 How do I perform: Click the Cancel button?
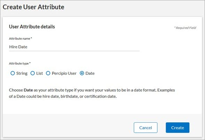(x=145, y=127)
